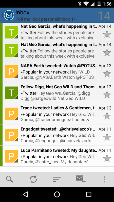
Task: Open the sort options icon
Action: pyautogui.click(x=57, y=179)
